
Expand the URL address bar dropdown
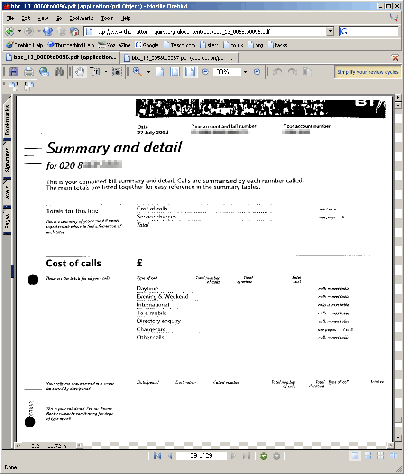pyautogui.click(x=330, y=32)
